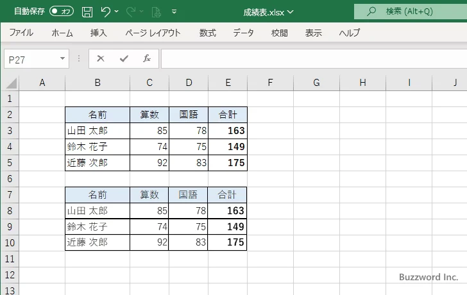Click total 175 in row 5

coord(228,163)
